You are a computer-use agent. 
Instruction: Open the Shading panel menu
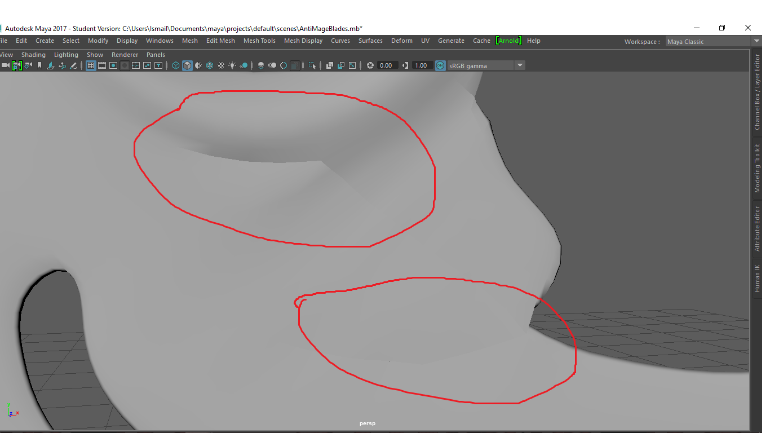pyautogui.click(x=33, y=55)
